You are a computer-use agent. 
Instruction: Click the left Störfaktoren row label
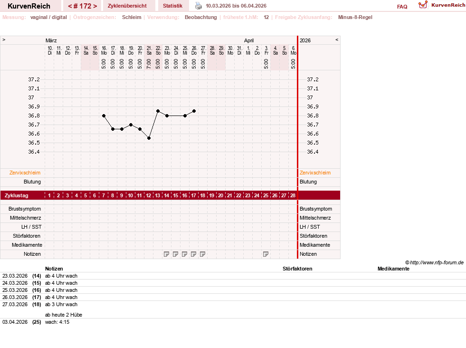click(27, 236)
